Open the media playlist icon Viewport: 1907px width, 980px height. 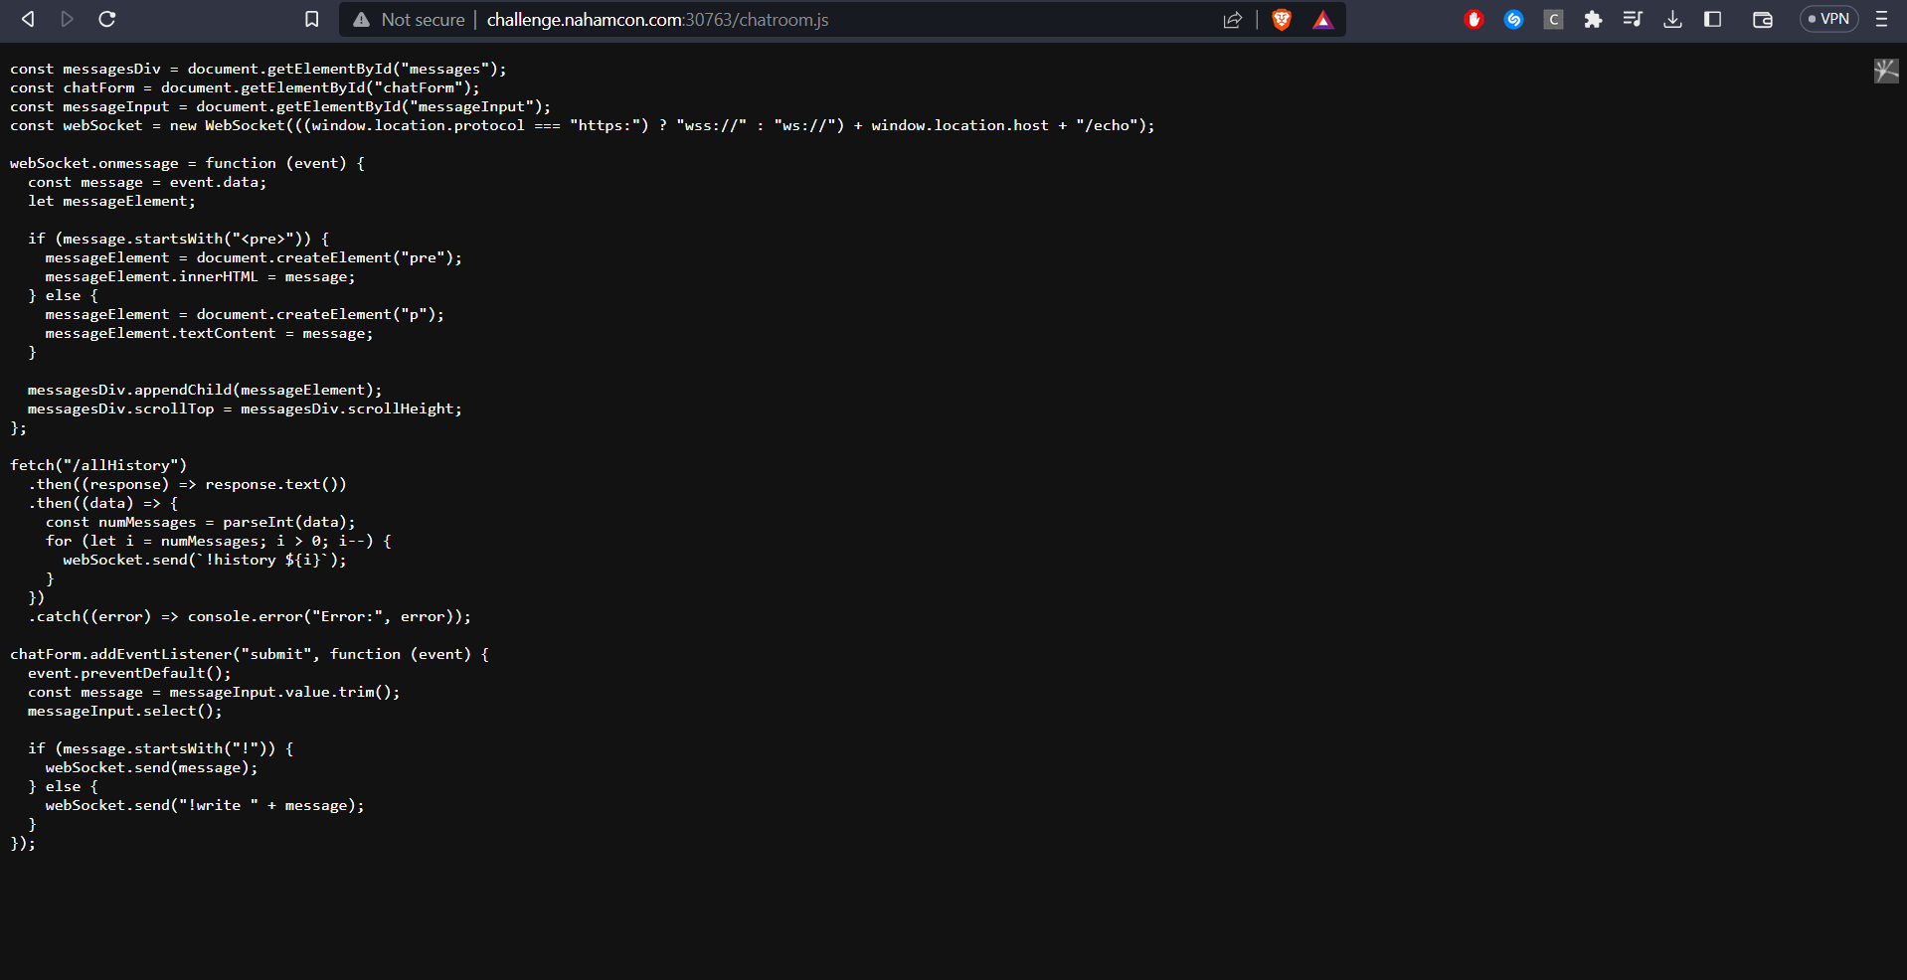(1633, 19)
